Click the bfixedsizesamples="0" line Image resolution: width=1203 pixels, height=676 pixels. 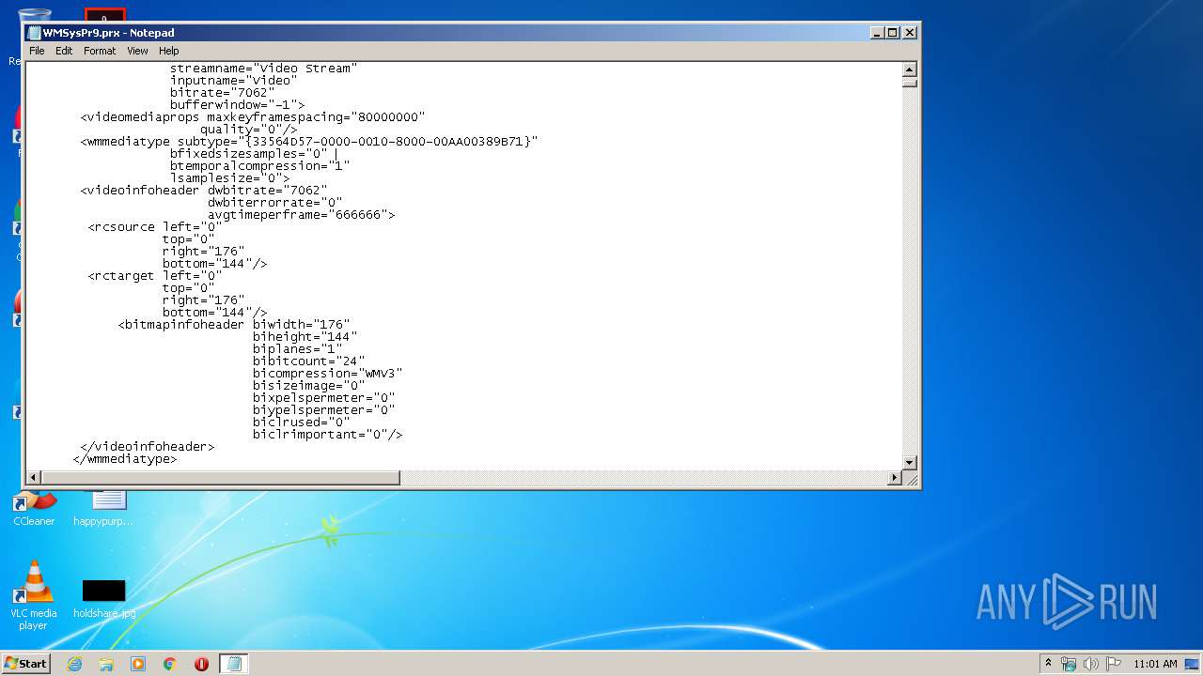(x=248, y=154)
